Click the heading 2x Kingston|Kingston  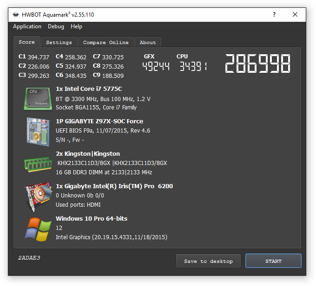[88, 154]
